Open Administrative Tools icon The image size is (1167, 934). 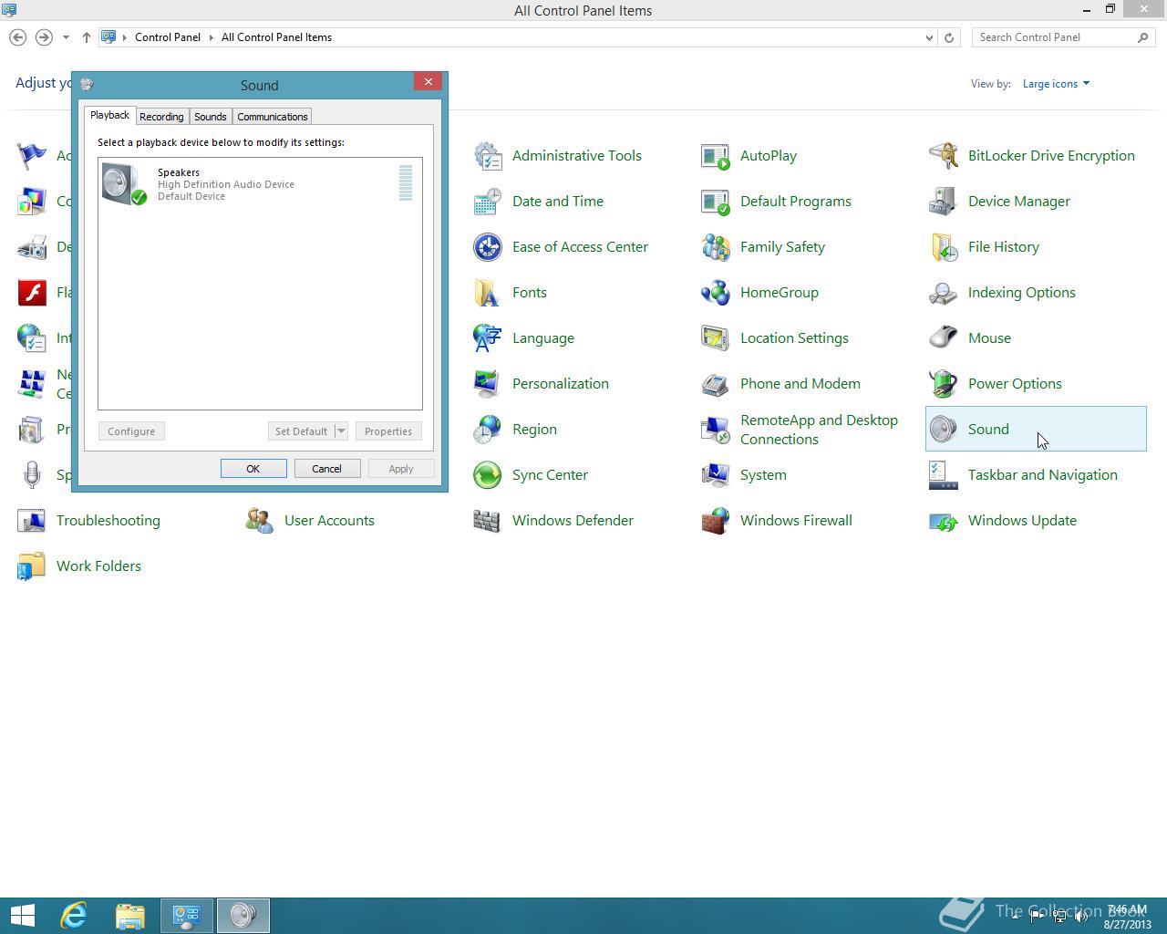[488, 156]
